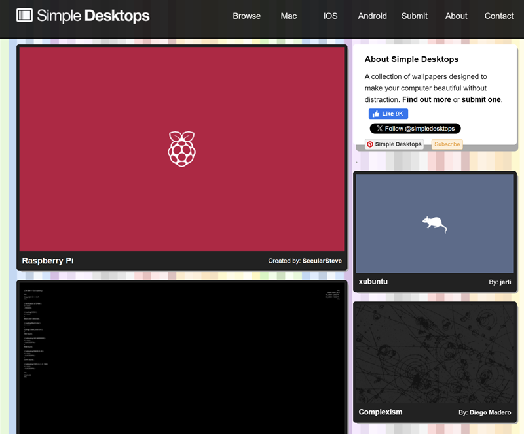Open the Submit page from navigation
The height and width of the screenshot is (434, 524).
pyautogui.click(x=414, y=16)
